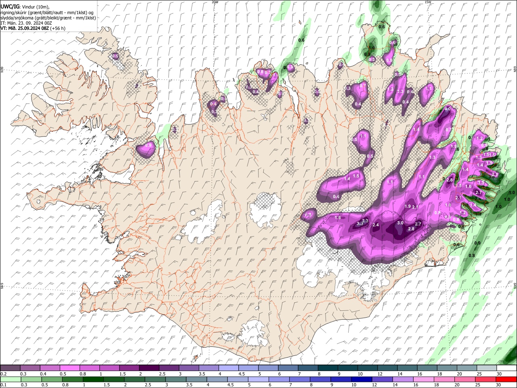Select the darkest green swatch between 1 and 1.5
The height and width of the screenshot is (388, 517).
94,379
